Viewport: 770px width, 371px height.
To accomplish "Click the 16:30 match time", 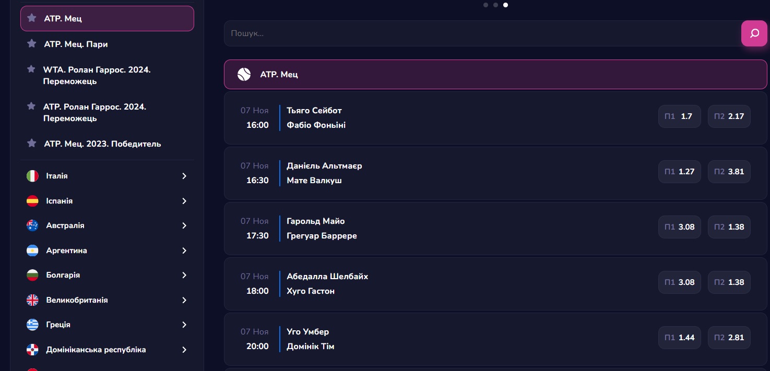I will pyautogui.click(x=257, y=181).
